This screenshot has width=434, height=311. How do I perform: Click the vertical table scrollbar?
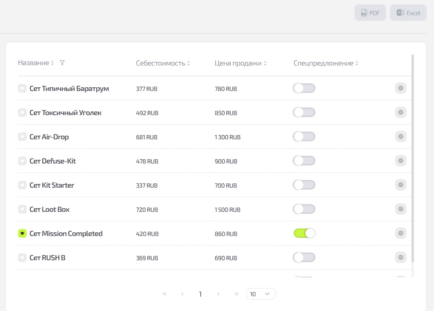[x=412, y=158]
